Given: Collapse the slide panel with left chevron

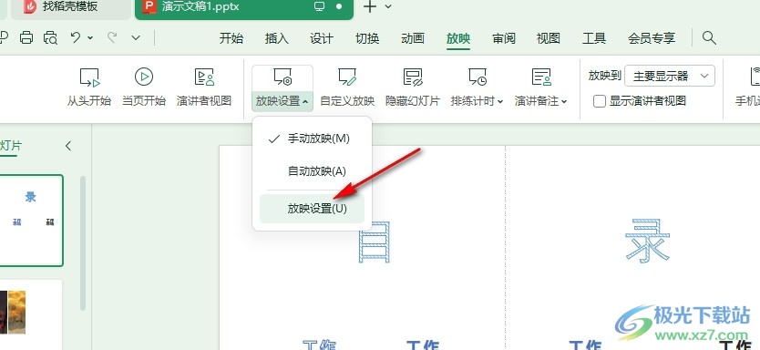Looking at the screenshot, I should pyautogui.click(x=68, y=146).
